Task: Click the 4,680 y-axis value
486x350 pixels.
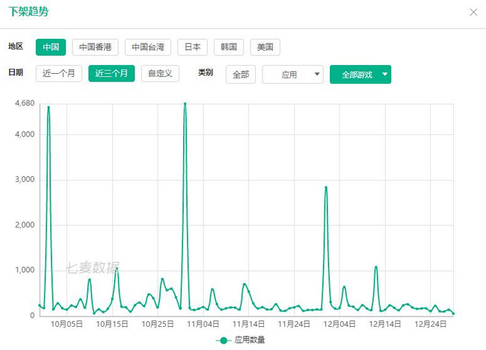Action: (x=25, y=104)
